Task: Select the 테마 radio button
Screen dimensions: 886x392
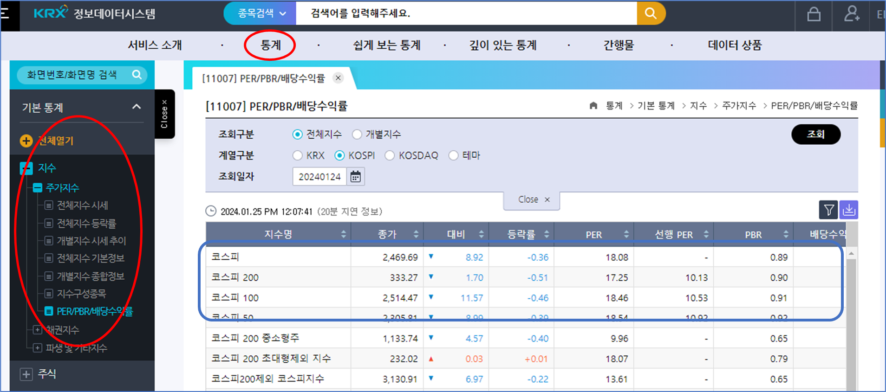Action: click(453, 155)
